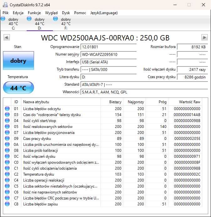
Task: Click status icon for attribute 09
Action: [7, 138]
